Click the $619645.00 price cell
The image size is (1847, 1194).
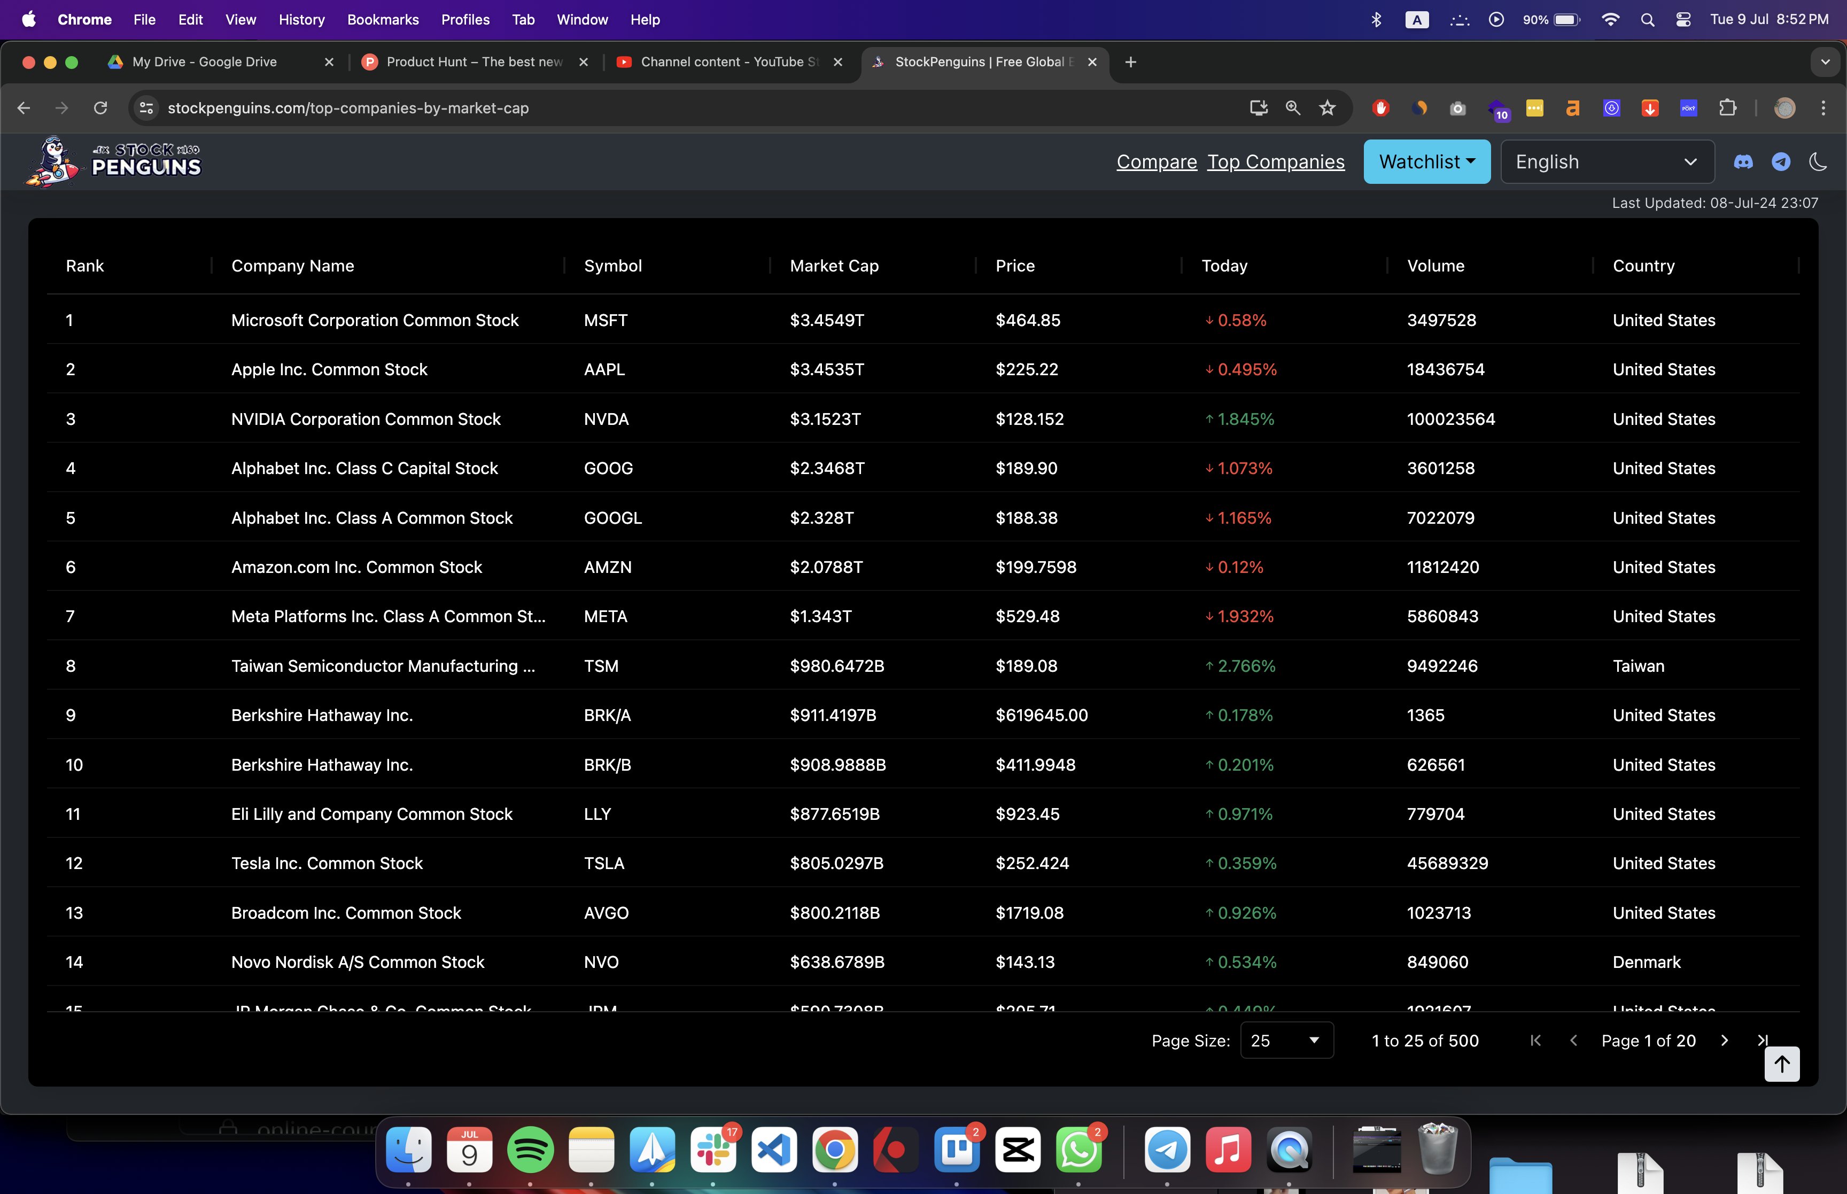coord(1041,715)
